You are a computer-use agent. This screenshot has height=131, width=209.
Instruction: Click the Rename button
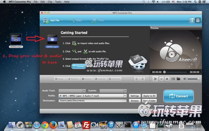(74, 79)
